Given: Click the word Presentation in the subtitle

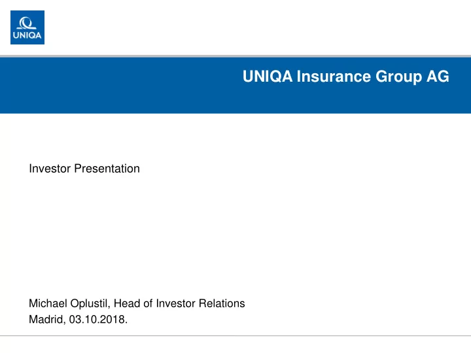Looking at the screenshot, I should pos(107,169).
